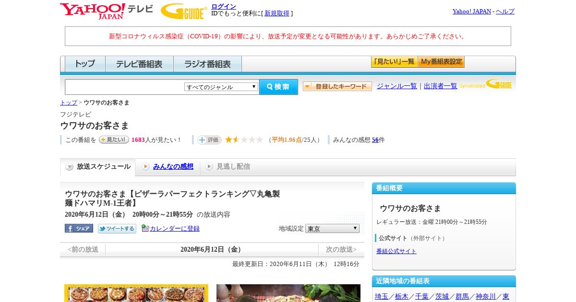The image size is (576, 302).
Task: Click the 番組概要 panel header
Action: (444, 188)
